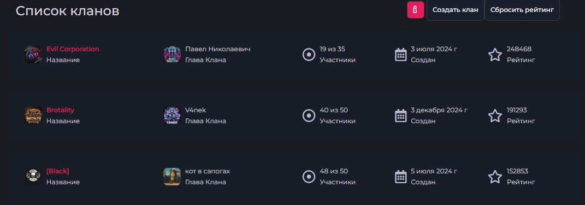Viewport: 585px width, 205px height.
Task: Click the members icon beside 40 из 50
Action: [309, 116]
